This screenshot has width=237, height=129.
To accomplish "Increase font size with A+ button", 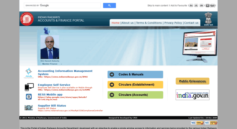I will point(202,5).
